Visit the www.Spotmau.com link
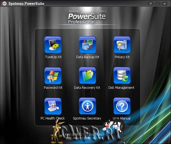 click(85, 138)
